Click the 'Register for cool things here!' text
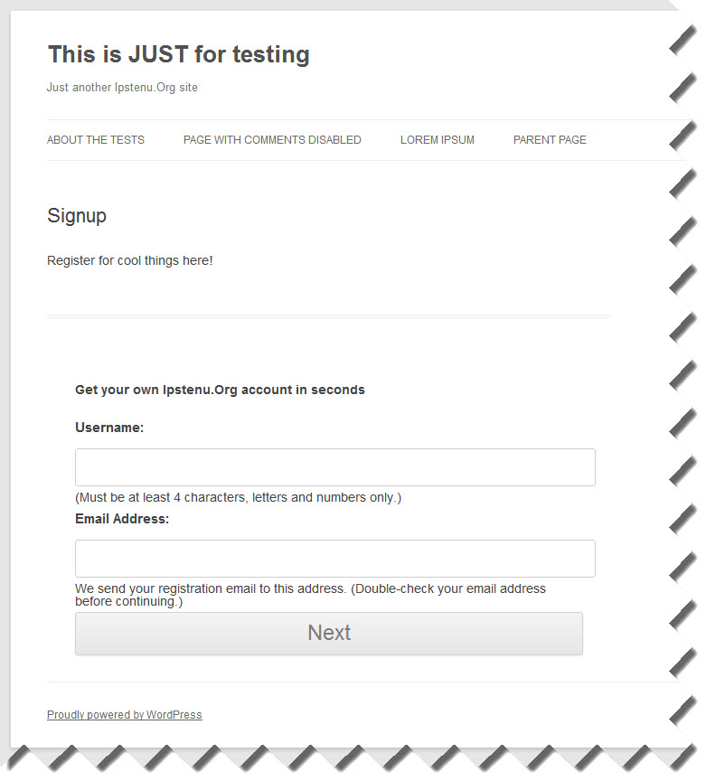 point(130,261)
